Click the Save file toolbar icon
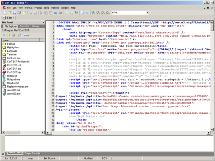 tap(14, 12)
